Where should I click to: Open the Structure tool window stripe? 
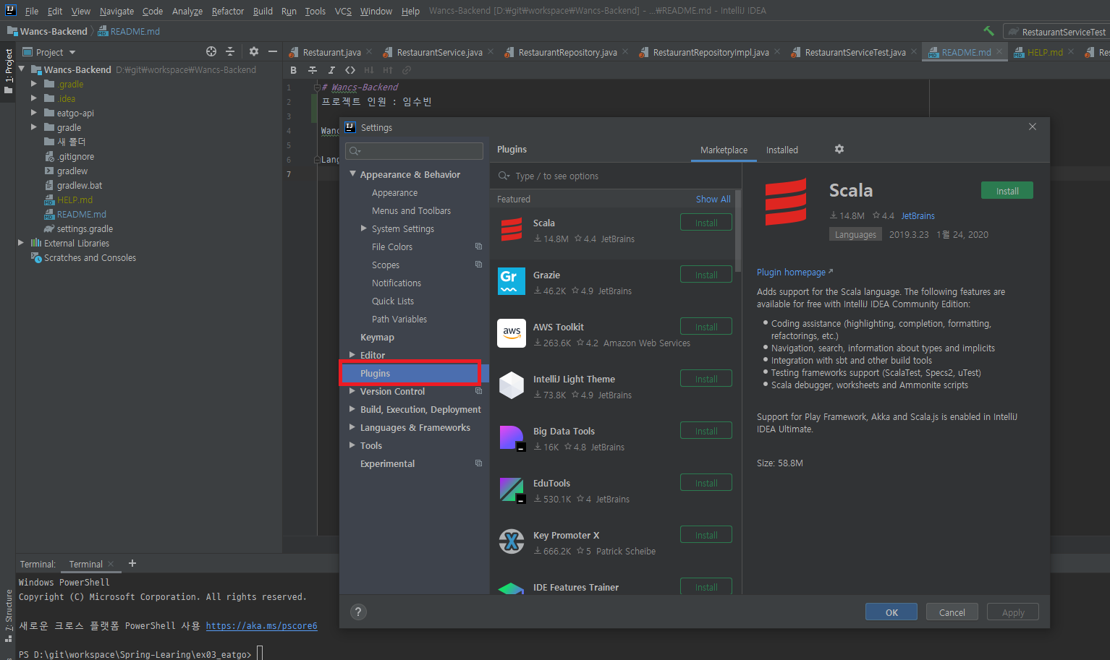click(9, 616)
